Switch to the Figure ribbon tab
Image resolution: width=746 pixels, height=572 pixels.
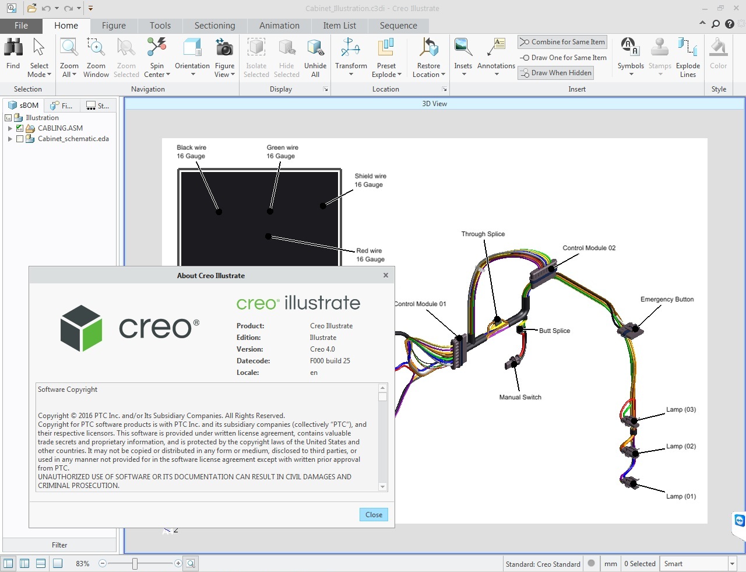(114, 26)
